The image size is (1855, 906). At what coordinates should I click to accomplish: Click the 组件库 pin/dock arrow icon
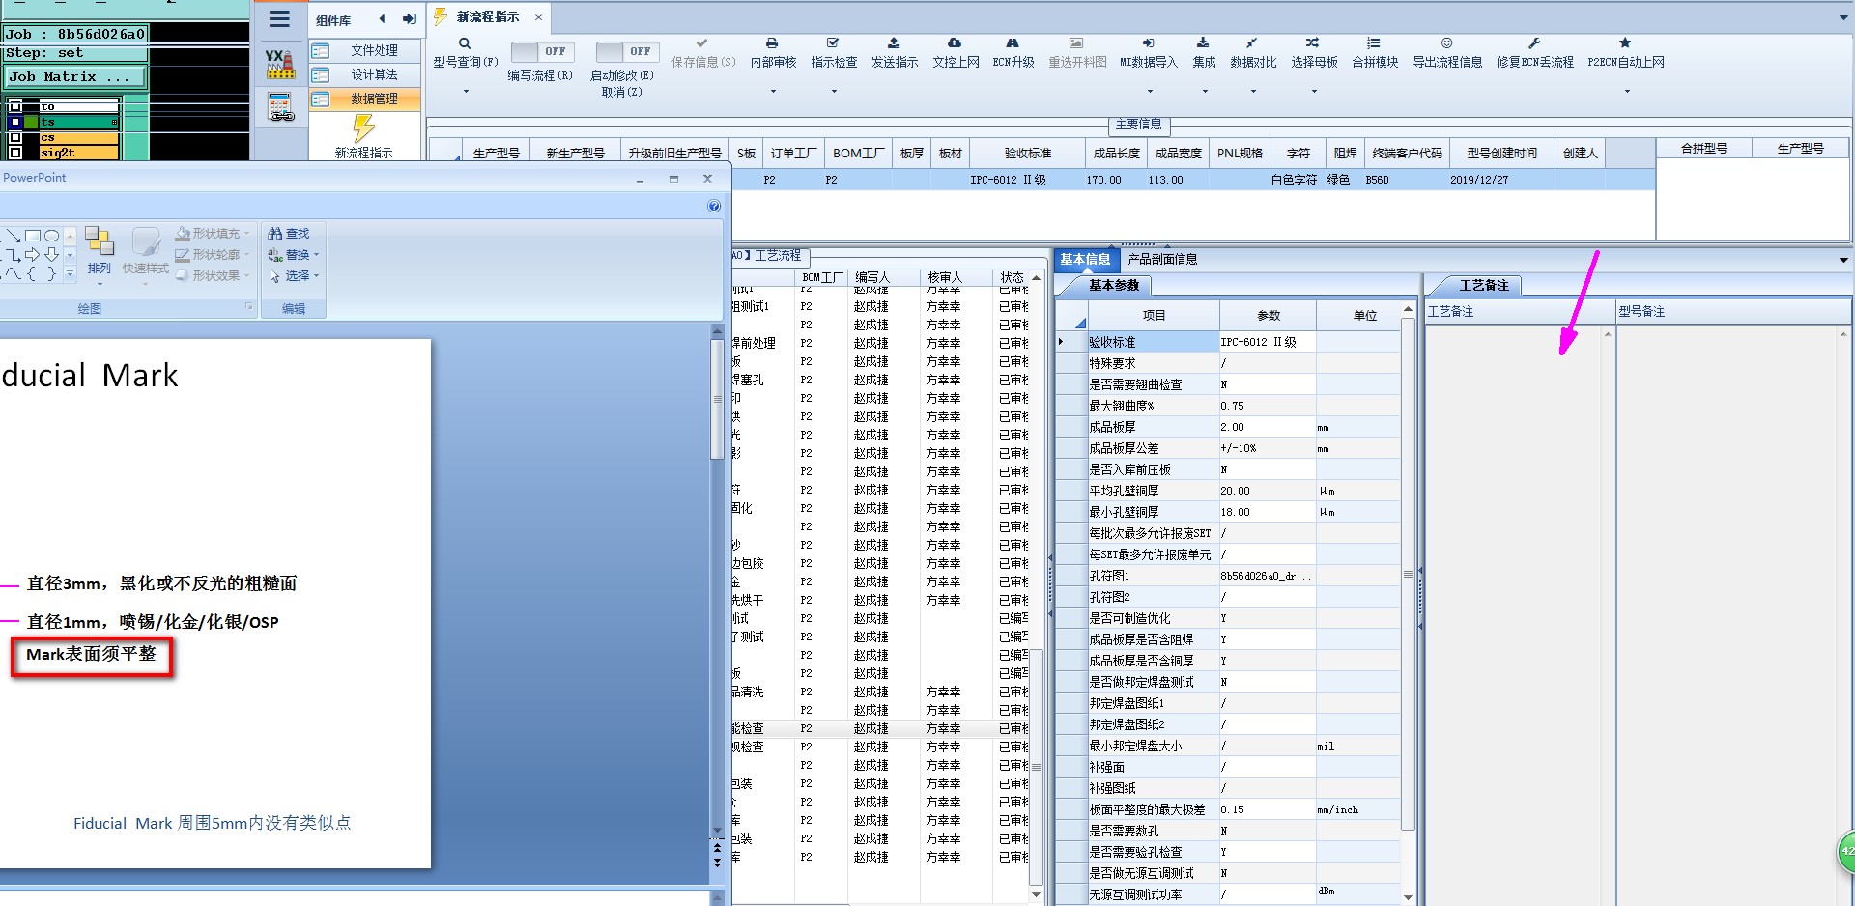[410, 19]
